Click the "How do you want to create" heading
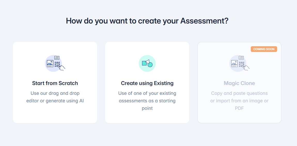The image size is (297, 146). coord(147,21)
